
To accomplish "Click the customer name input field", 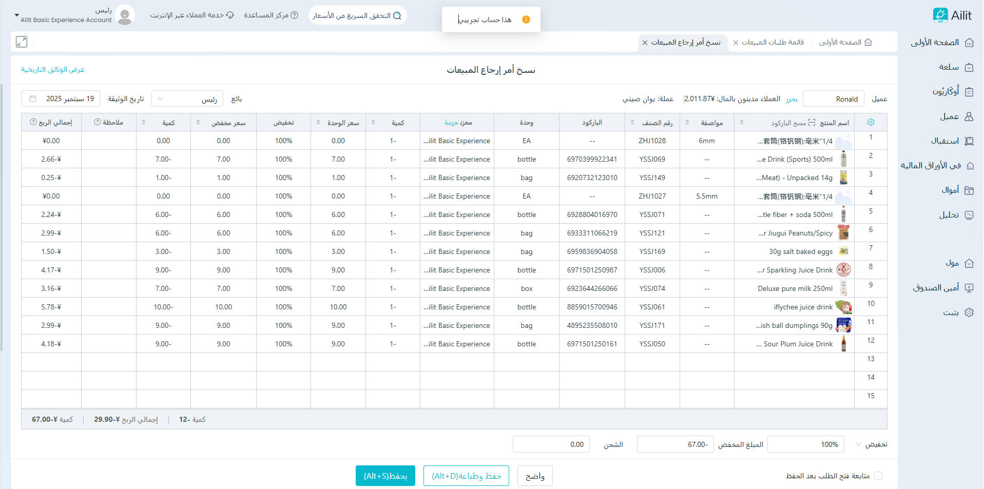I will [x=833, y=99].
